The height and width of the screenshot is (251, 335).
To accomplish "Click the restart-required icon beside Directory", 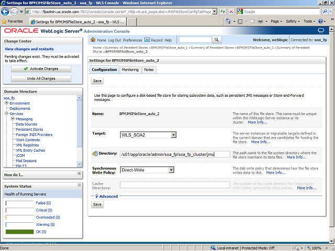I will (95, 154).
